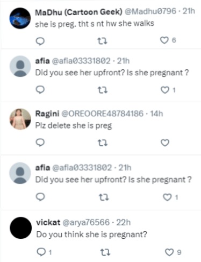Viewport: 201px width, 262px height.
Task: Open vickat display name
Action: [48, 222]
